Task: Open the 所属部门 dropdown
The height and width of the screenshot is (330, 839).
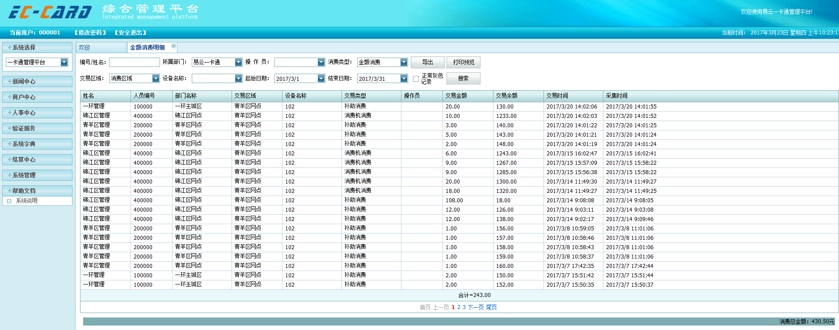Action: pyautogui.click(x=239, y=63)
